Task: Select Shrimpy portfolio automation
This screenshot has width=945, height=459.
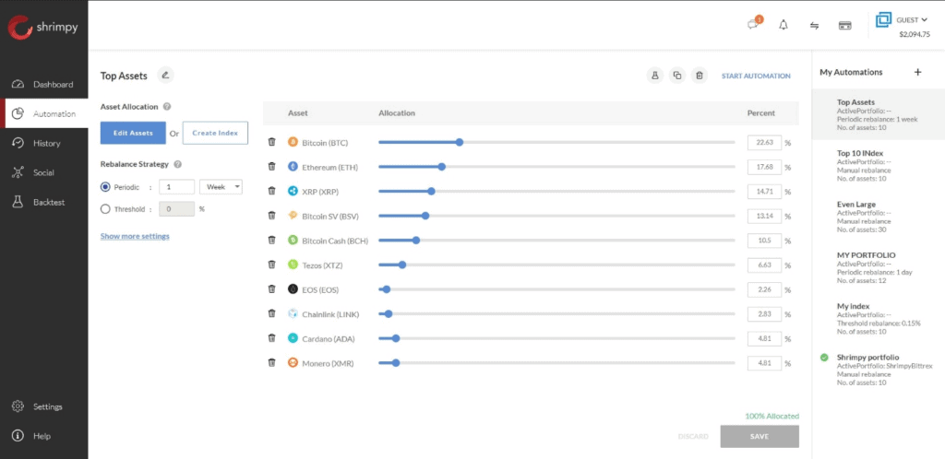Action: coord(879,370)
